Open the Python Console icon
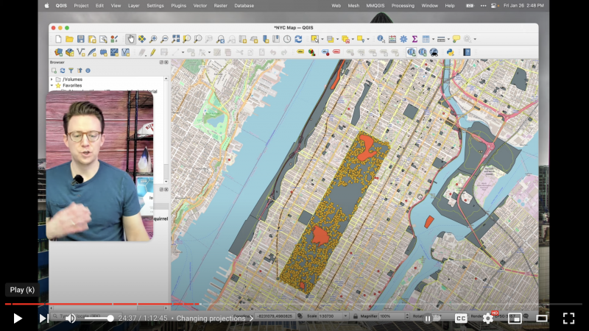The width and height of the screenshot is (589, 331). pyautogui.click(x=451, y=52)
